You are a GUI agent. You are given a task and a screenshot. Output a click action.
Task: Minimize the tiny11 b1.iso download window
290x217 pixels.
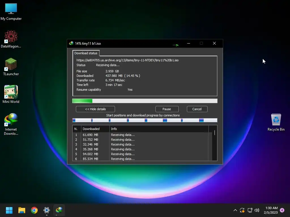tap(189, 43)
